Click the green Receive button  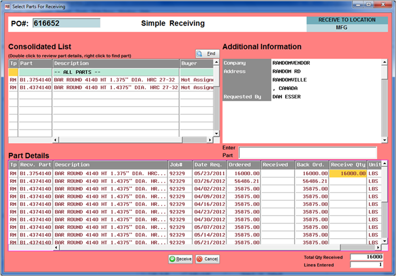coord(180,259)
